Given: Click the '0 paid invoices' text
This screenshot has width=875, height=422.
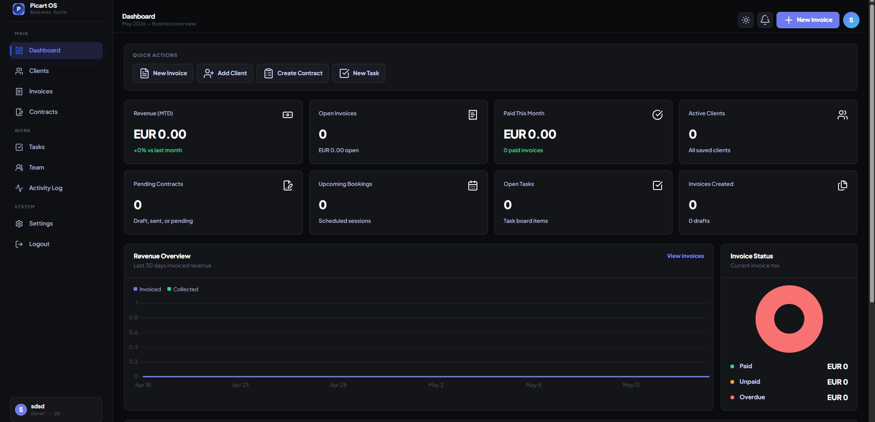Looking at the screenshot, I should tap(523, 150).
